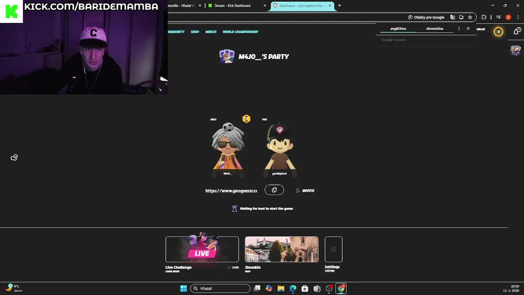Click the Otázky pre Google button
The height and width of the screenshot is (295, 524).
coord(426,17)
